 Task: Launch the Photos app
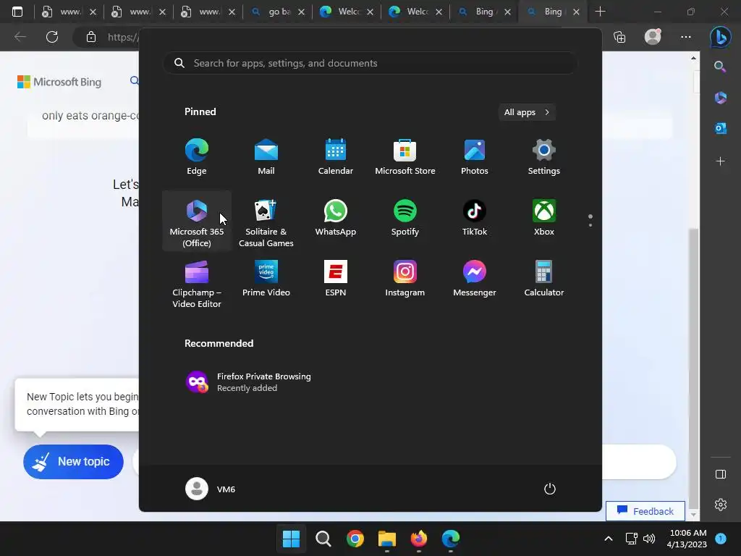pos(475,157)
